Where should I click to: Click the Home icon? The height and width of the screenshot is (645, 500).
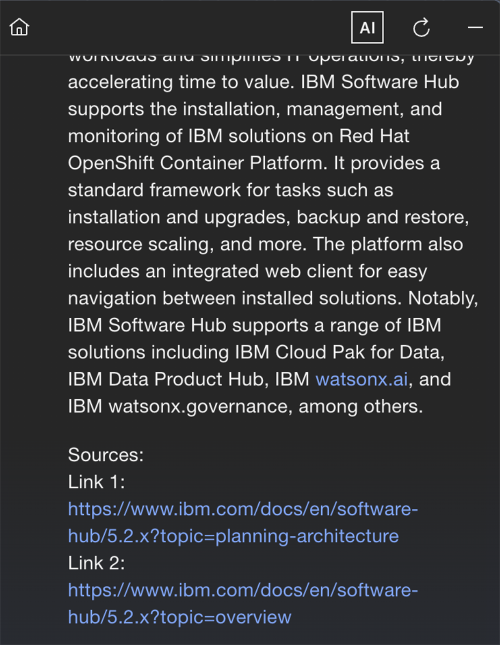click(19, 27)
